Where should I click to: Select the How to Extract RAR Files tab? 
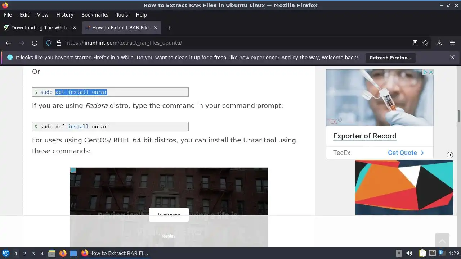(x=121, y=28)
